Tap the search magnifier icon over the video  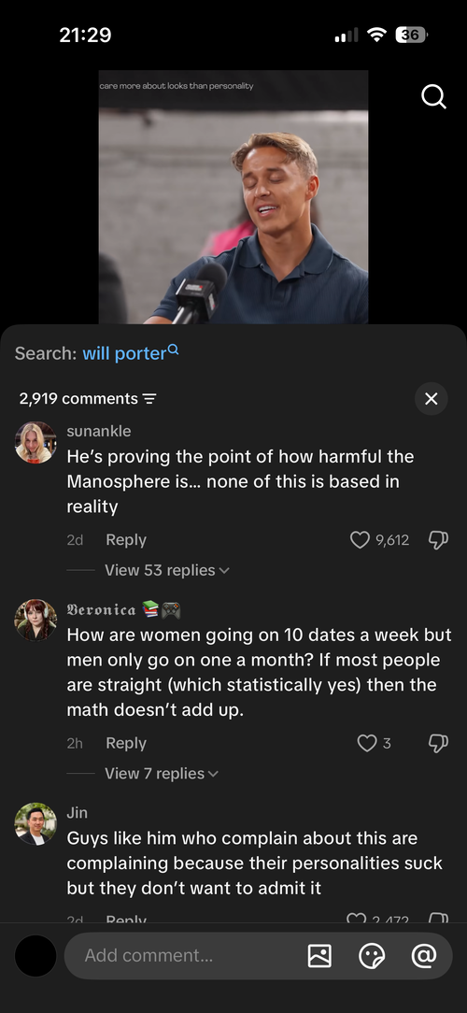pos(433,97)
